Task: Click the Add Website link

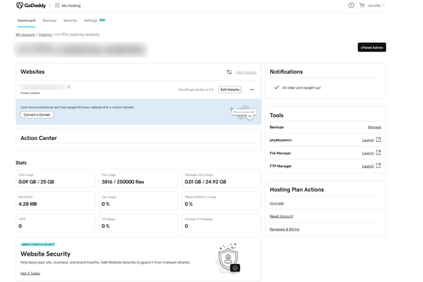Action: (246, 72)
